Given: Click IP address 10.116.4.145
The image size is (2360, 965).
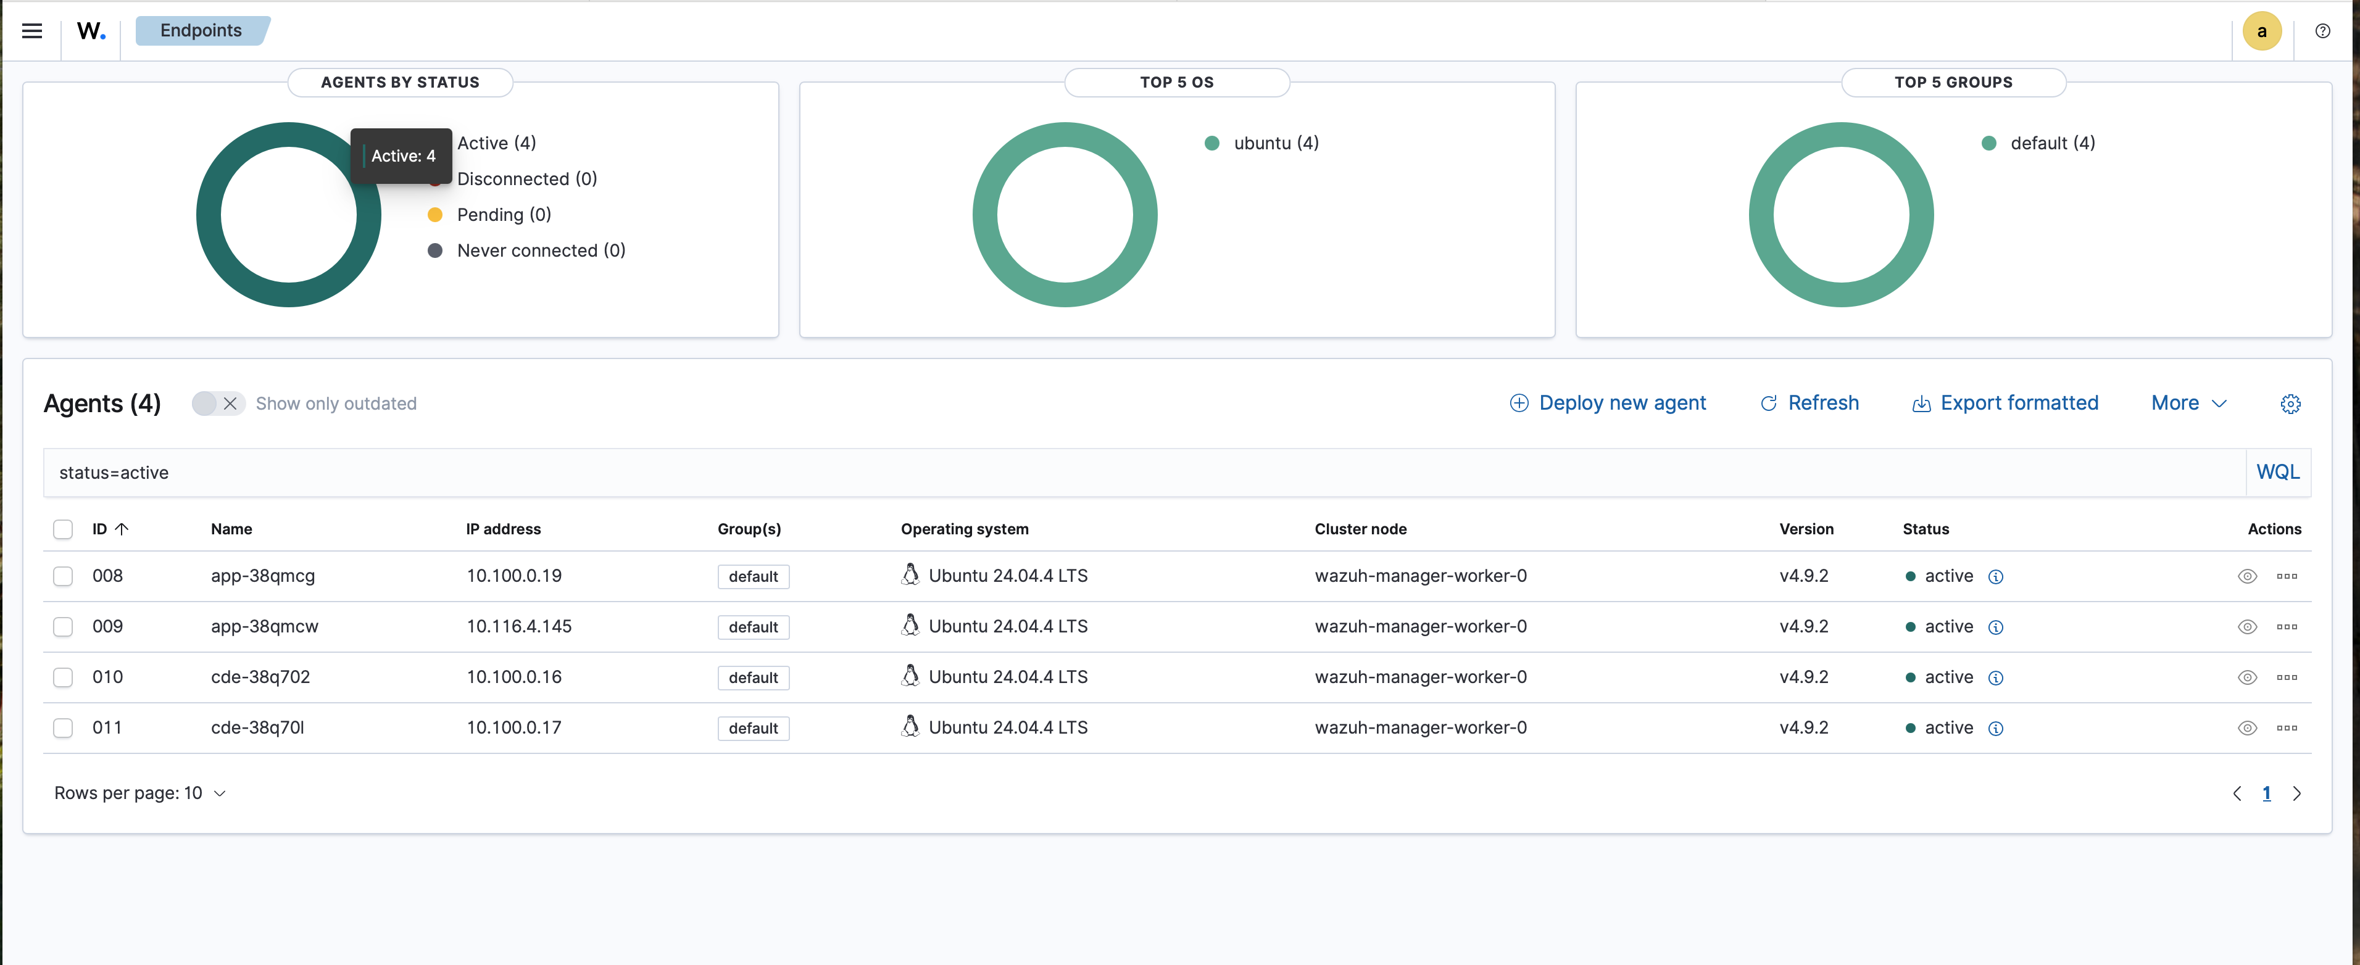Looking at the screenshot, I should (x=518, y=627).
